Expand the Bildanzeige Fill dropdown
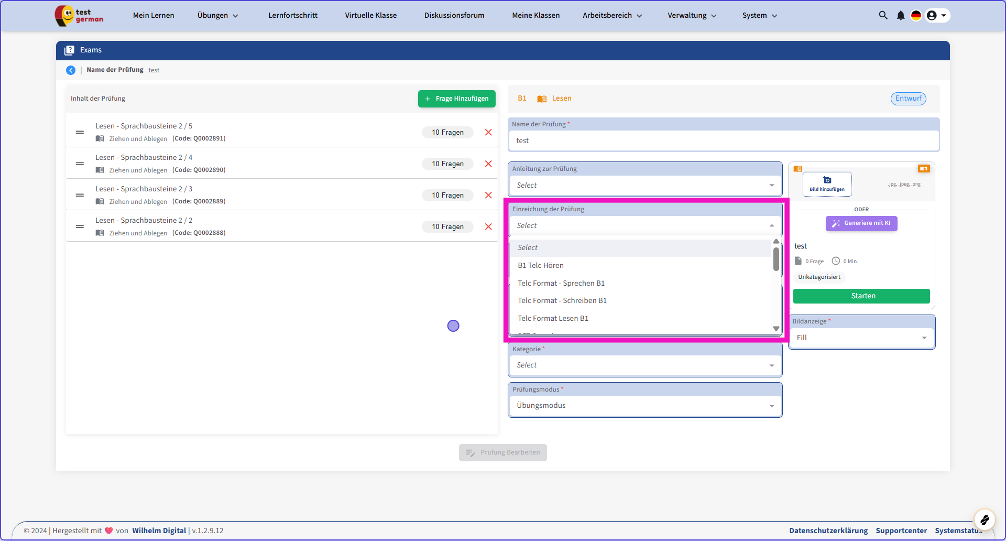Viewport: 1006px width, 541px height. pyautogui.click(x=861, y=338)
